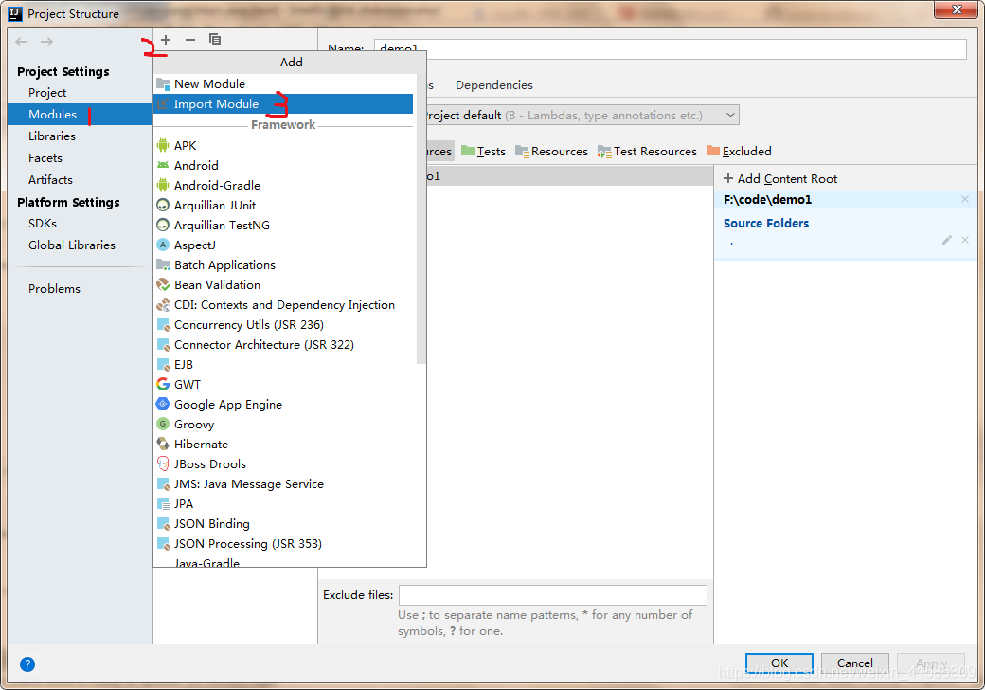Click the Hibernate framework icon
985x690 pixels.
[163, 444]
